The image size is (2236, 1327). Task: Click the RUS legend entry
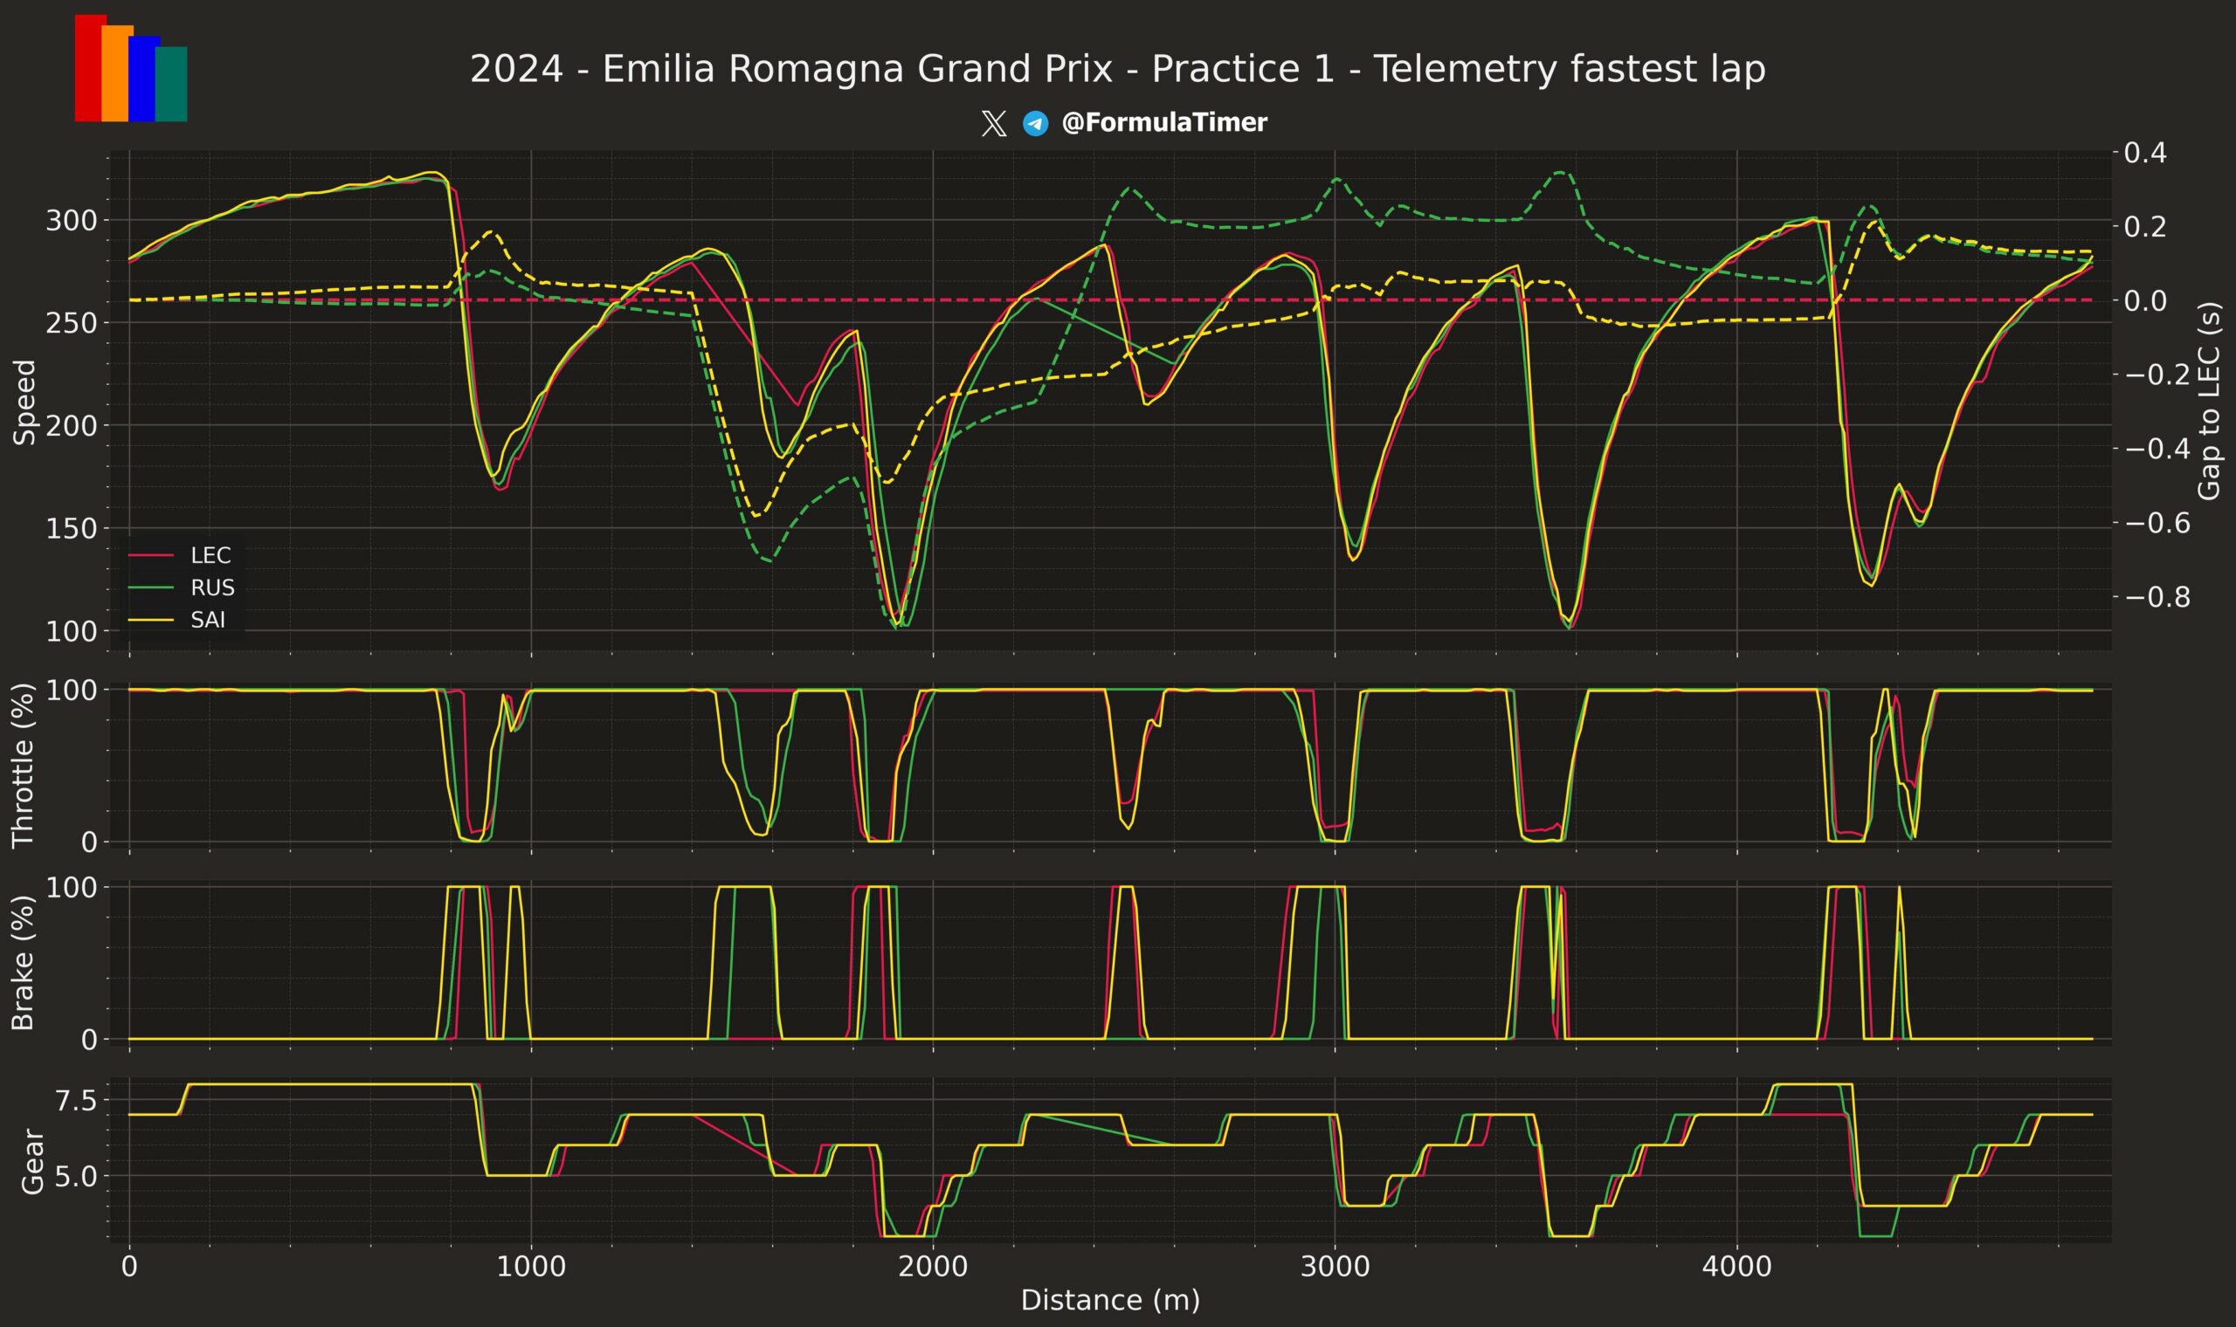click(212, 588)
